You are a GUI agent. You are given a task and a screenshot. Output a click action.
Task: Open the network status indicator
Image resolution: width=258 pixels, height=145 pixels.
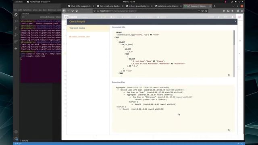(232, 2)
